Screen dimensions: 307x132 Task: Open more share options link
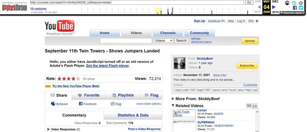pyautogui.click(x=149, y=104)
